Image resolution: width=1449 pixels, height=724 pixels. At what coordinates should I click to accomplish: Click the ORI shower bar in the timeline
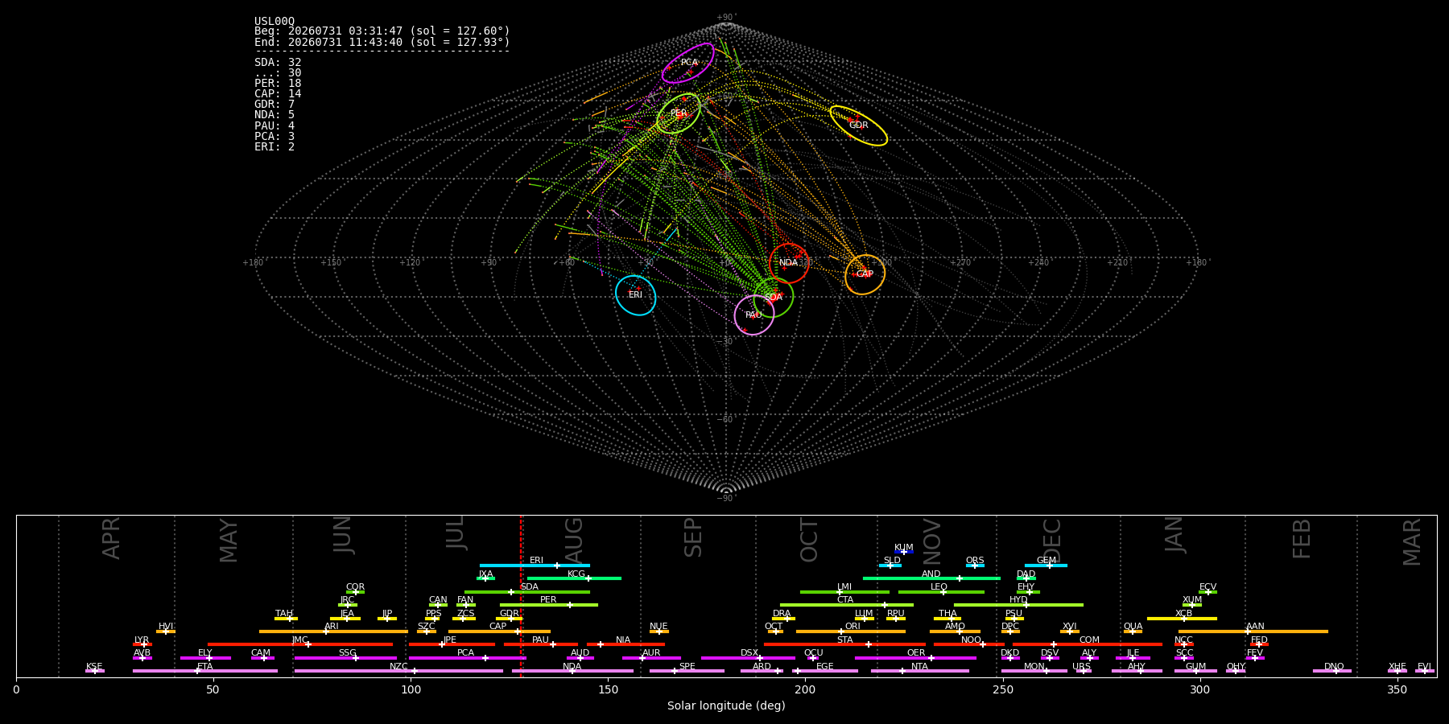coord(851,631)
